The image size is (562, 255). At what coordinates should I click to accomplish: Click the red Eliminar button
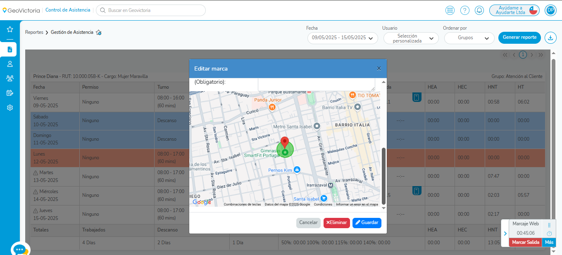[x=337, y=223]
